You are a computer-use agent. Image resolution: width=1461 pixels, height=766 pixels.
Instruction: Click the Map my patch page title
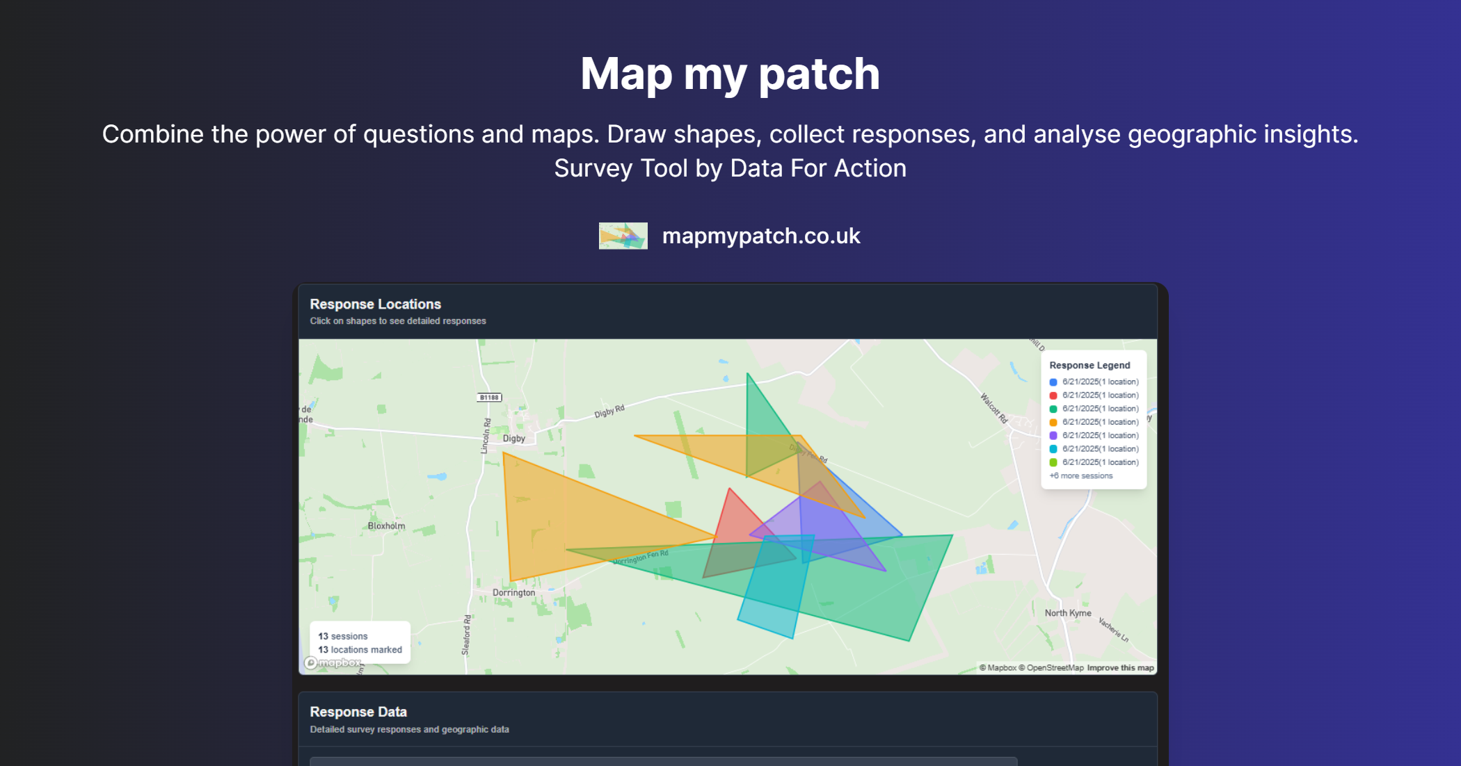pyautogui.click(x=730, y=74)
